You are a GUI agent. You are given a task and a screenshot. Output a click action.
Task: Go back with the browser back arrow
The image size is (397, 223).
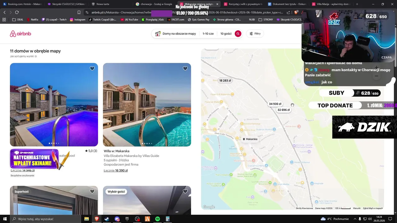click(x=4, y=12)
